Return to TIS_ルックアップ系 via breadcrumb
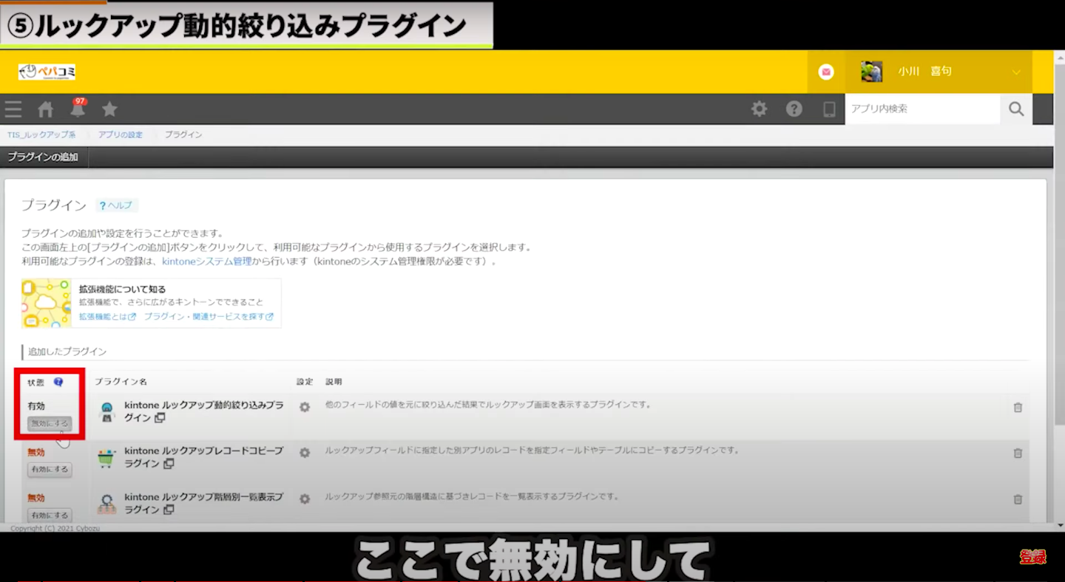This screenshot has height=582, width=1065. (x=42, y=134)
